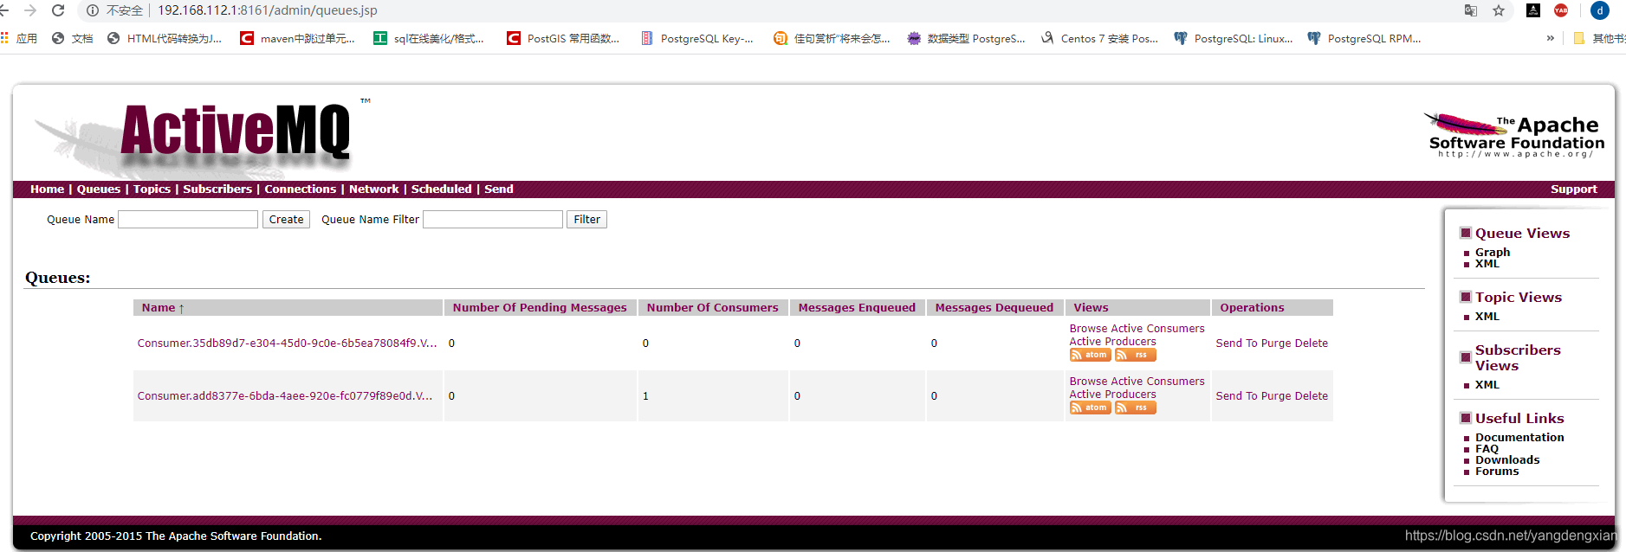Open the XML link under Subscribers Views
Viewport: 1626px width, 552px height.
[x=1487, y=384]
